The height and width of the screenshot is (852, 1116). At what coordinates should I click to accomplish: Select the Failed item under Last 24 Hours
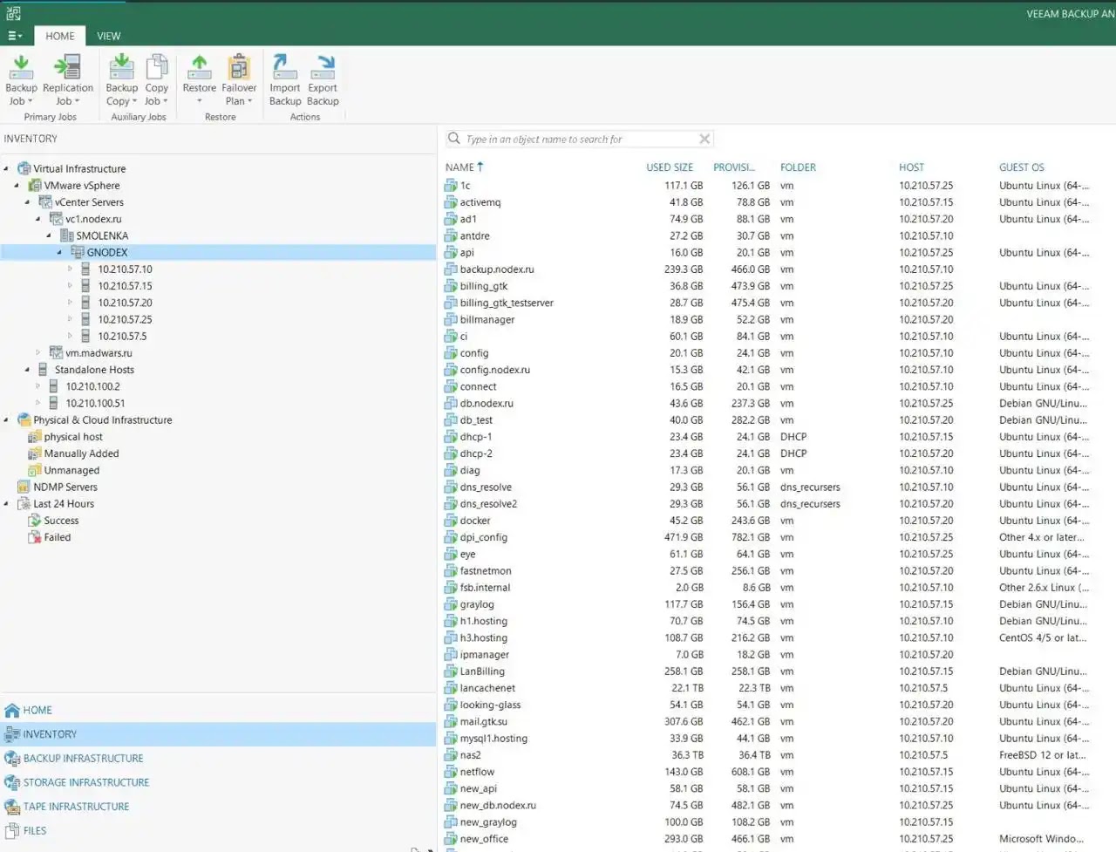click(58, 538)
